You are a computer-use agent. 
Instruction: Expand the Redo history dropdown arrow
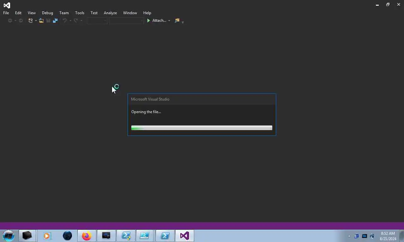(x=81, y=21)
